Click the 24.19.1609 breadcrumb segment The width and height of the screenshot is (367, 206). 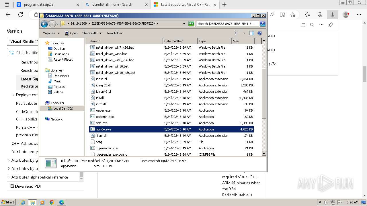coord(79,24)
